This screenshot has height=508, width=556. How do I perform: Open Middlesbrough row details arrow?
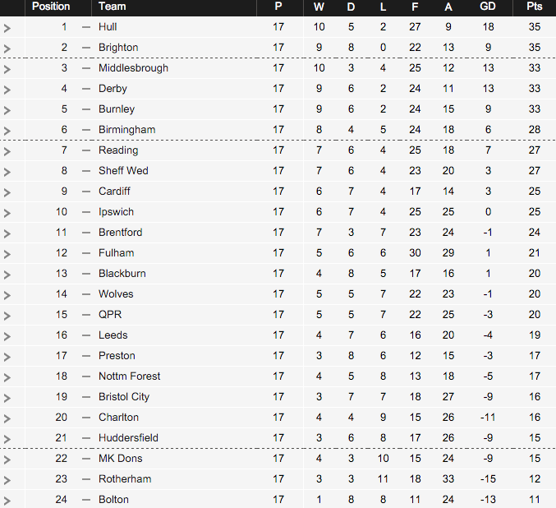point(7,69)
